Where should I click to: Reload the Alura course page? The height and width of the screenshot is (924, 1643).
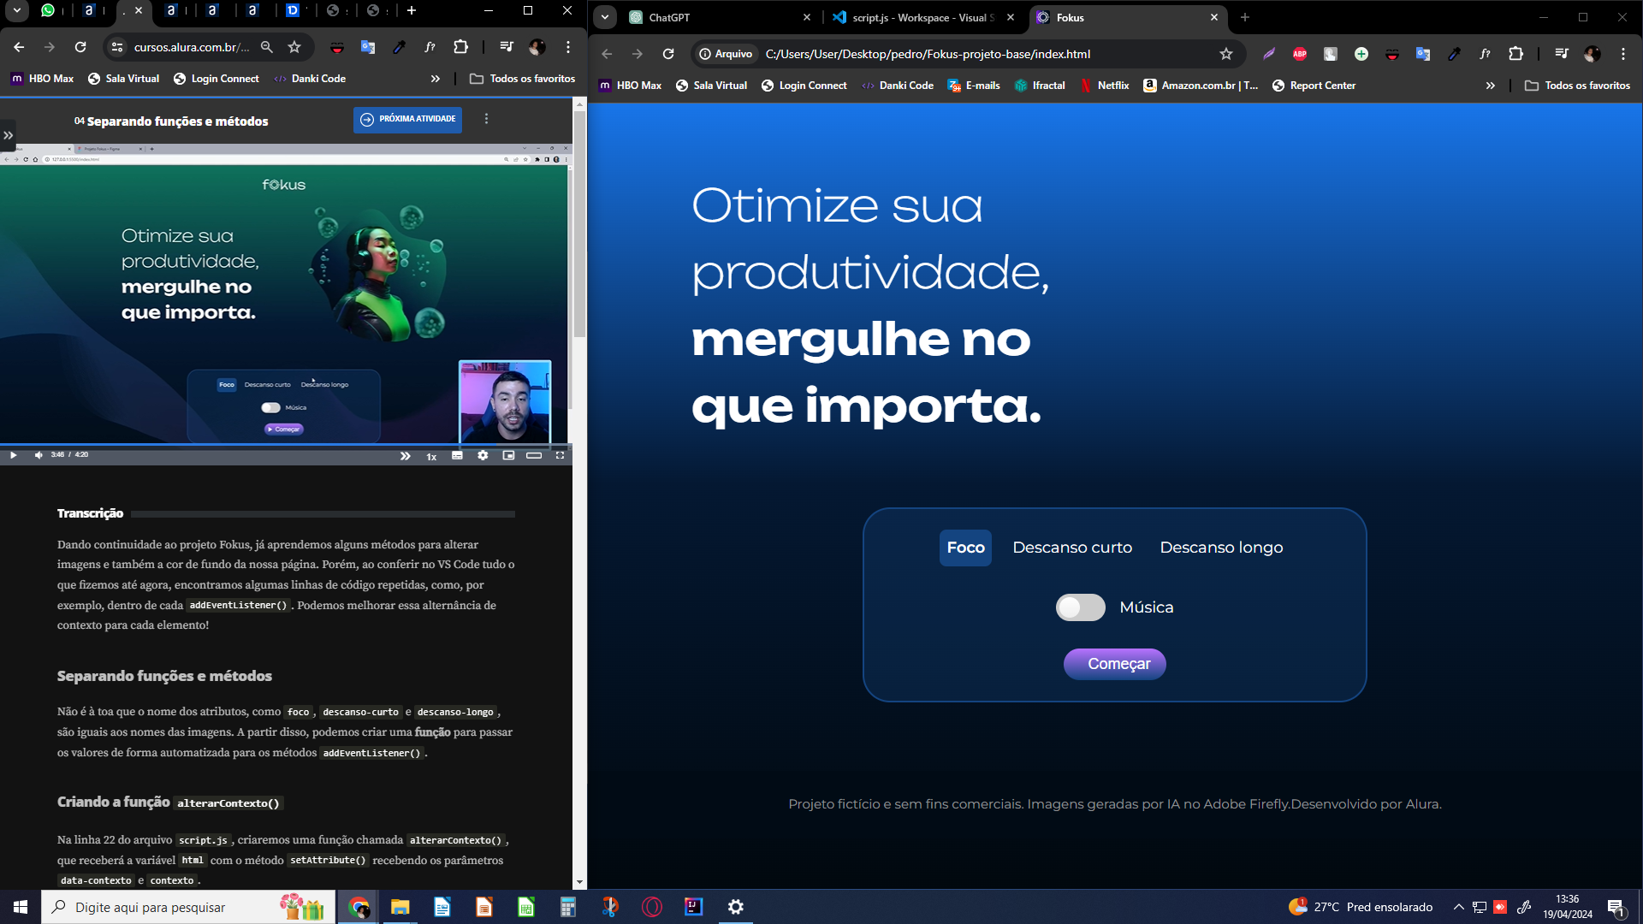tap(80, 47)
